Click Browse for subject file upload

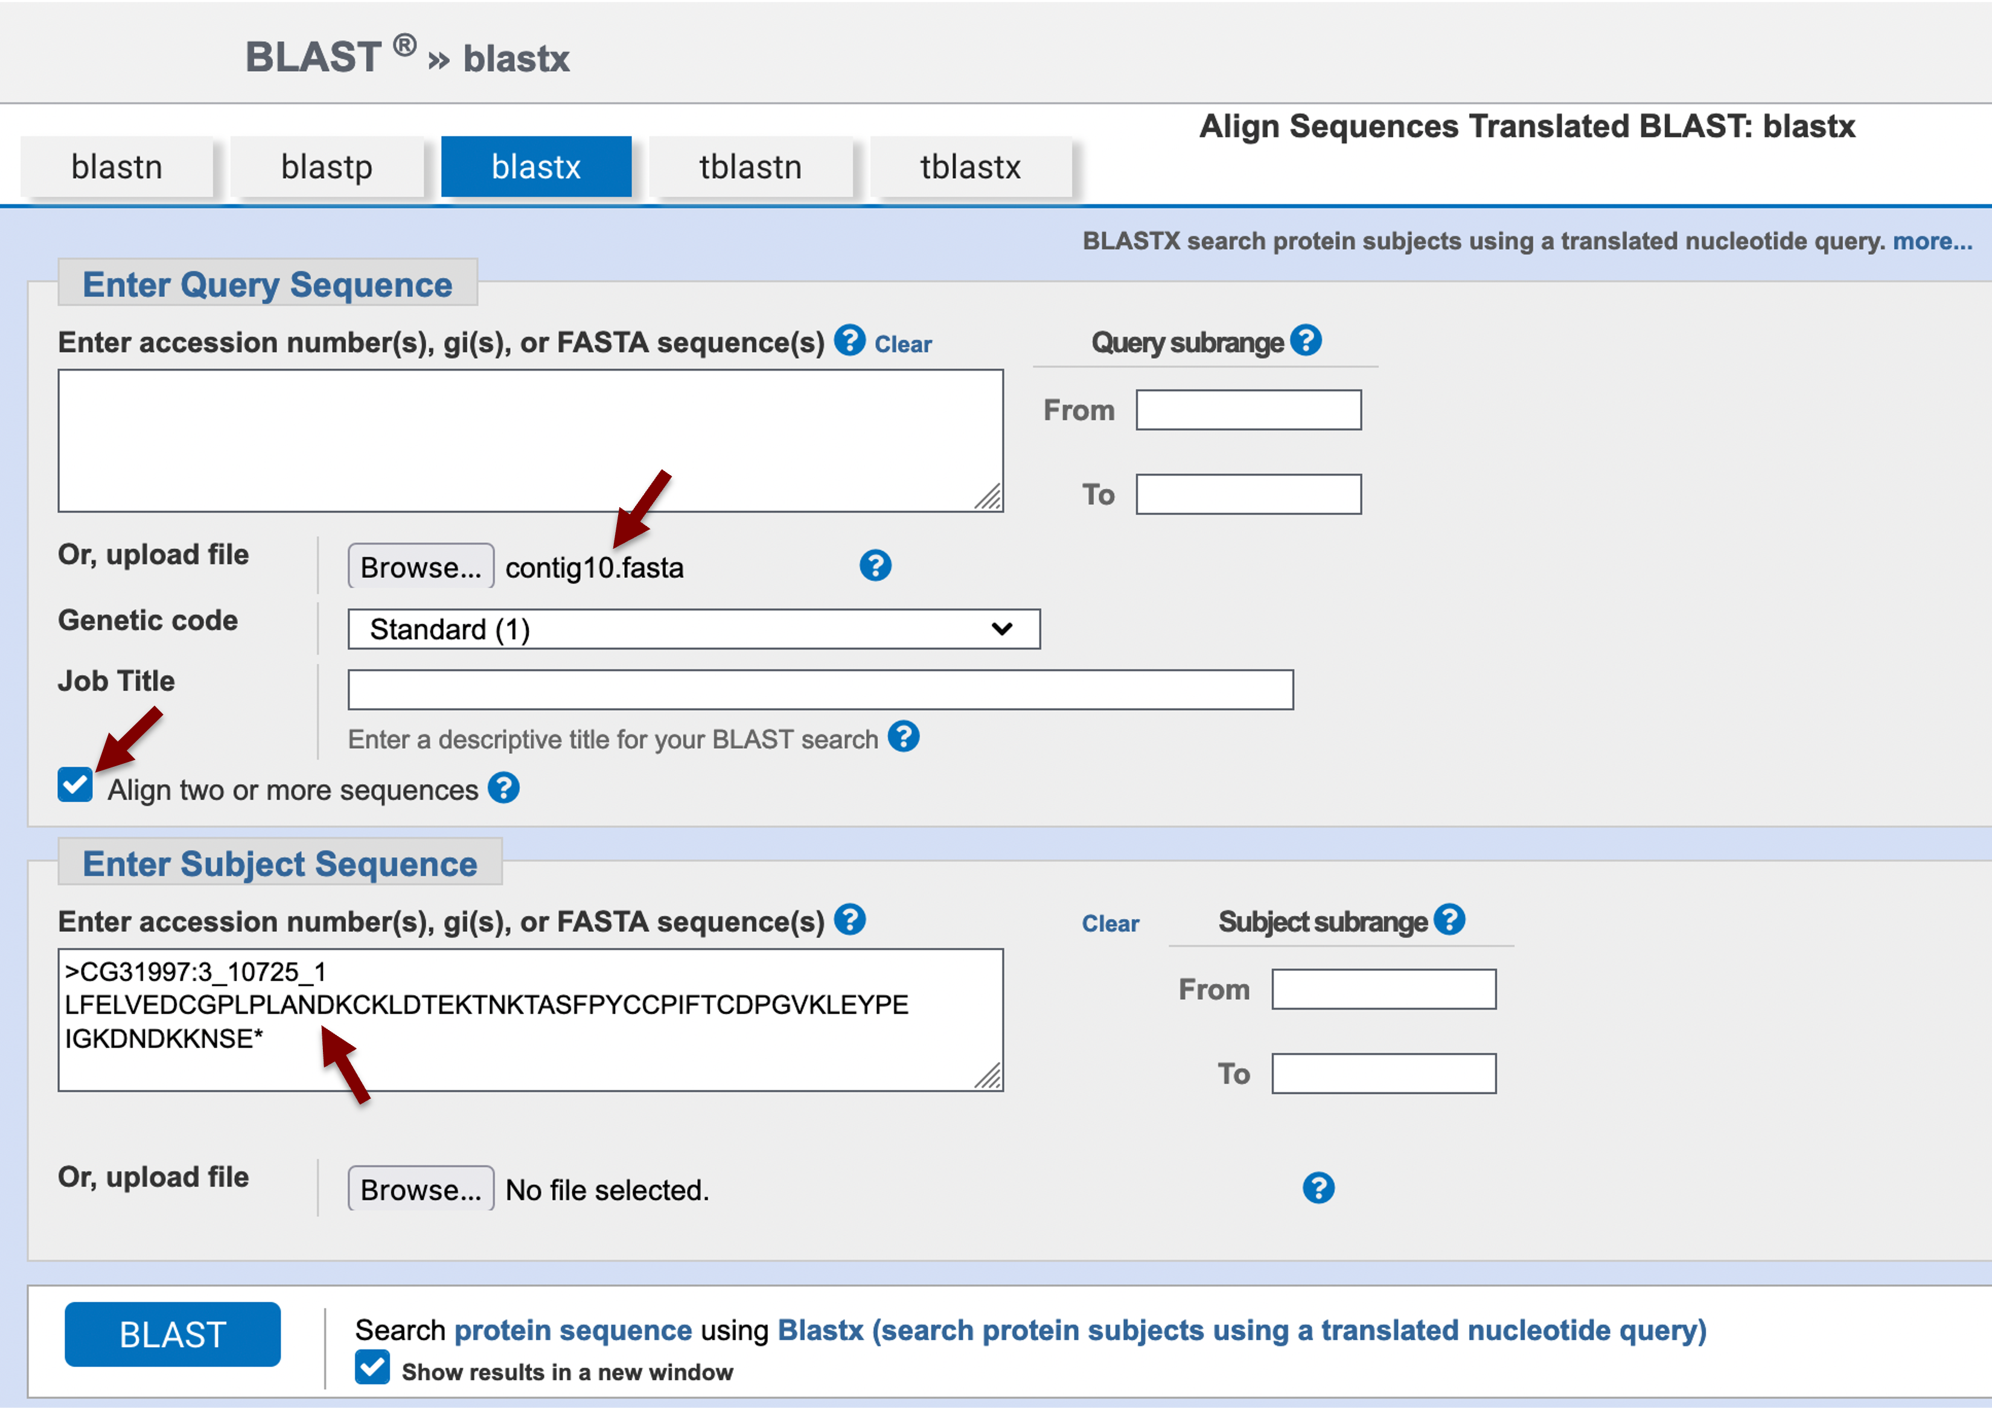pyautogui.click(x=421, y=1189)
